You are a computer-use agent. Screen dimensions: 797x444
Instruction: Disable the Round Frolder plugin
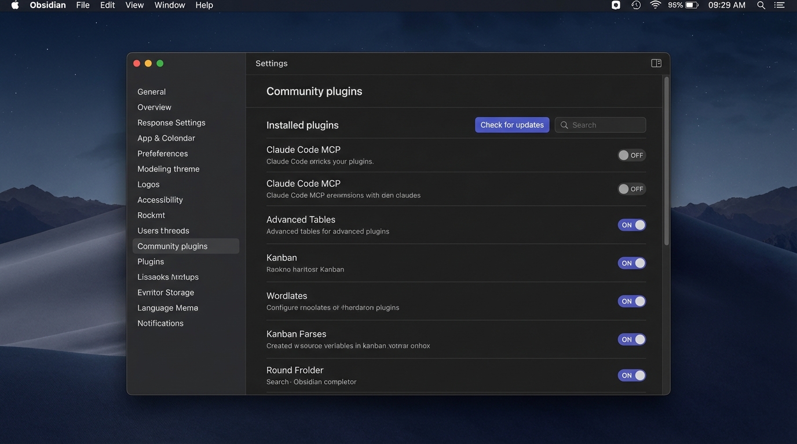[x=631, y=375]
